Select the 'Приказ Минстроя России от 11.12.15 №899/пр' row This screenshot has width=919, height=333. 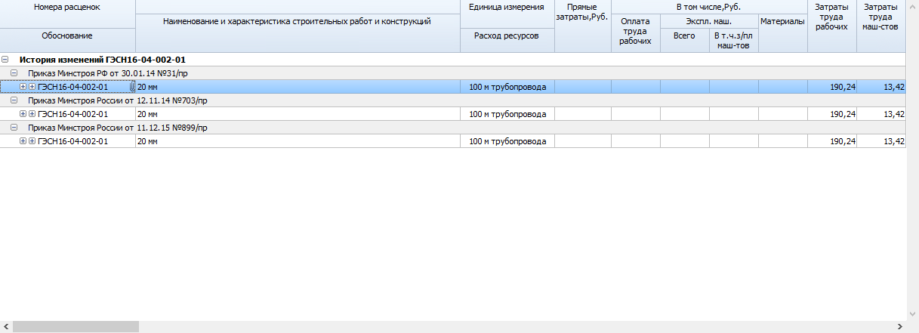pyautogui.click(x=452, y=128)
